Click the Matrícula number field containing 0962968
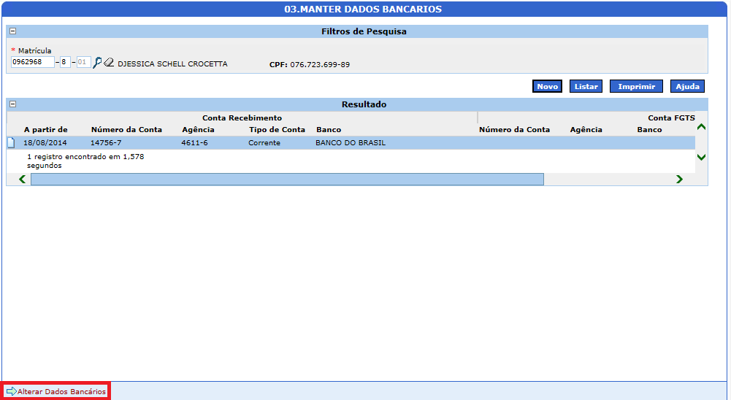 pos(32,63)
